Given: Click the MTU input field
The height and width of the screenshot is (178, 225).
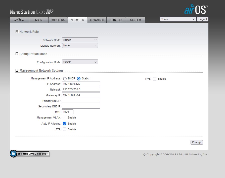Looking at the screenshot, I should (x=68, y=112).
